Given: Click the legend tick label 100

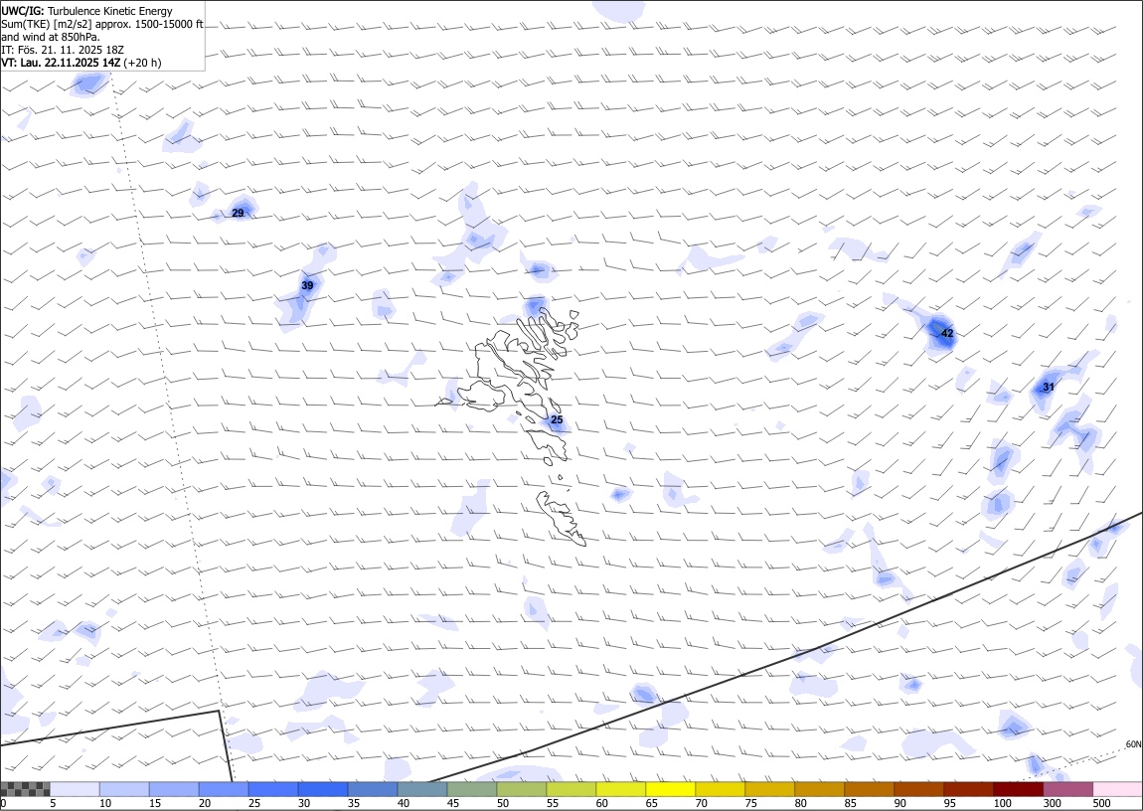Looking at the screenshot, I should (x=1002, y=803).
